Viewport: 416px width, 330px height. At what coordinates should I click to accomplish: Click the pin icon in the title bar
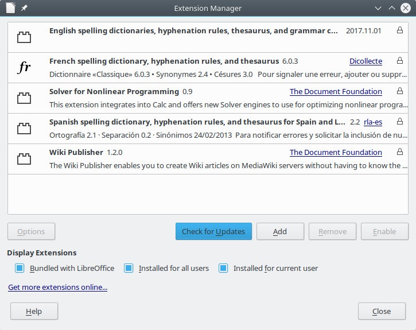[24, 9]
